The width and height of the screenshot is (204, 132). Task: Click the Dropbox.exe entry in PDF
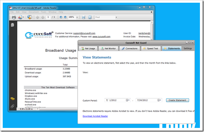click(x=31, y=96)
